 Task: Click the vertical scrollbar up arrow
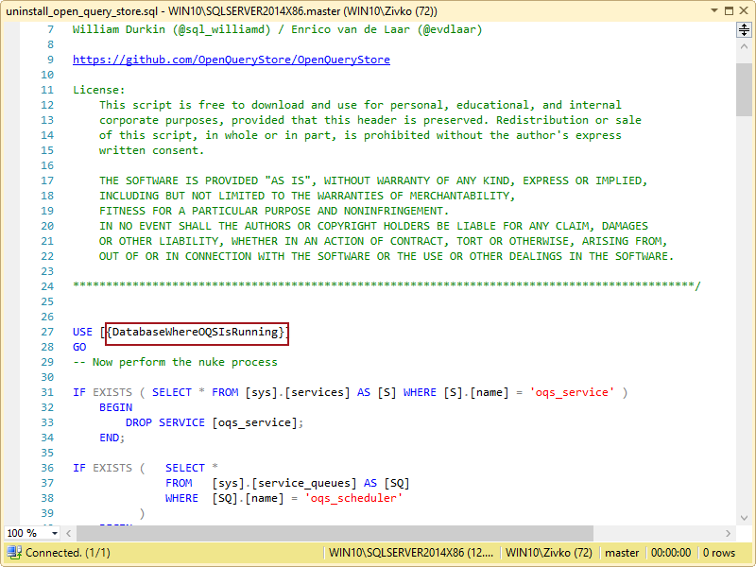pos(744,46)
